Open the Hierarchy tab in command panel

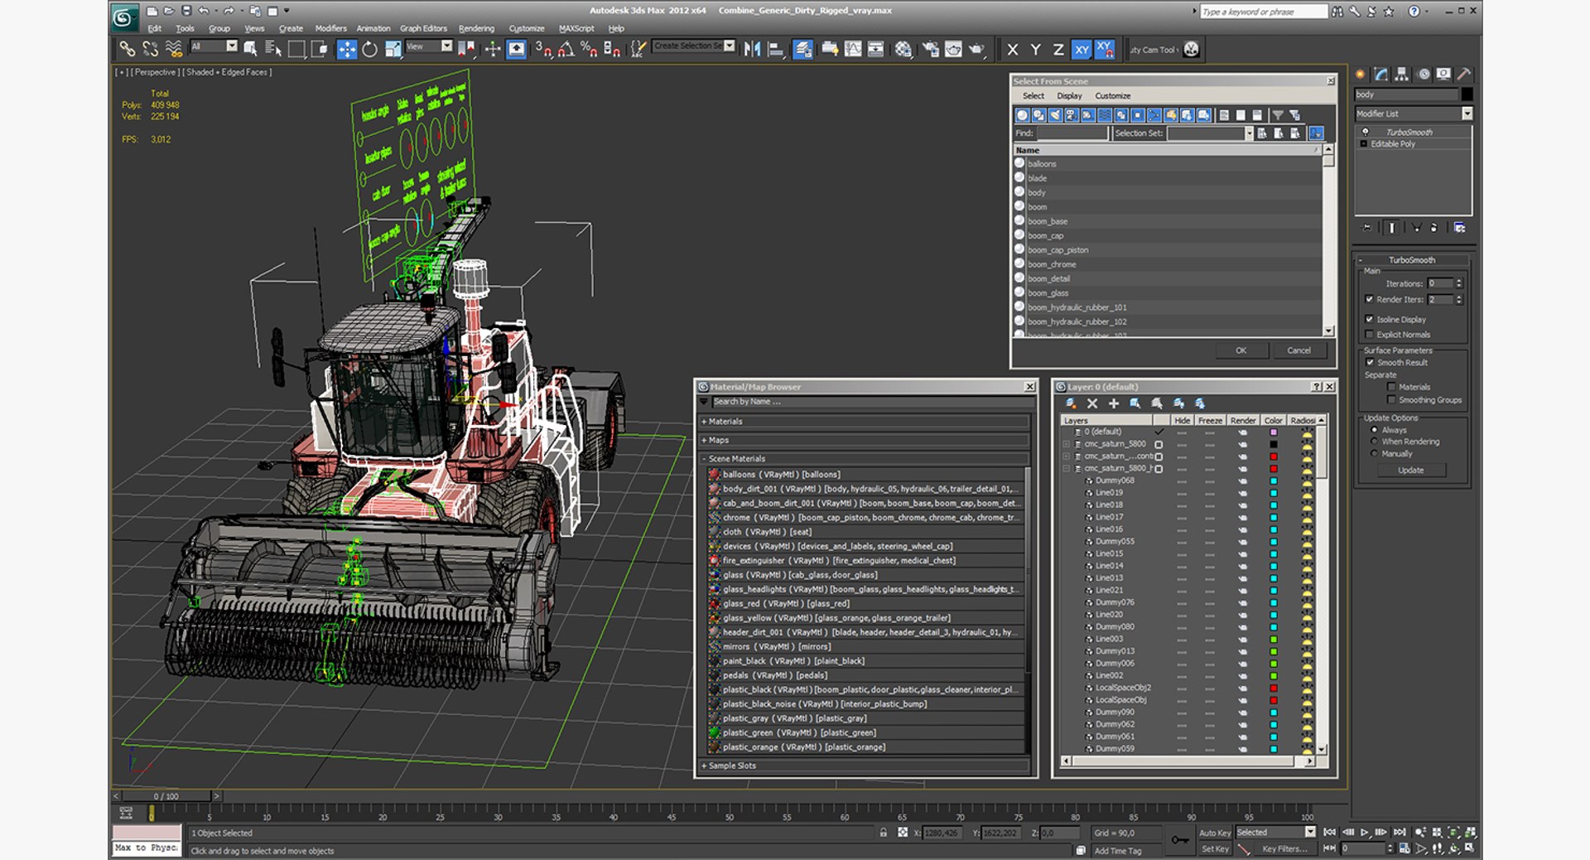point(1401,74)
